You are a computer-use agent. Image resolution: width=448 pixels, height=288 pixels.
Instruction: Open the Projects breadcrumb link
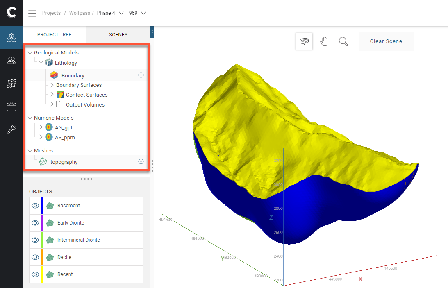point(51,13)
